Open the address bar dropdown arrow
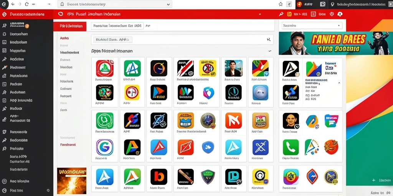The image size is (393, 196). tap(168, 4)
